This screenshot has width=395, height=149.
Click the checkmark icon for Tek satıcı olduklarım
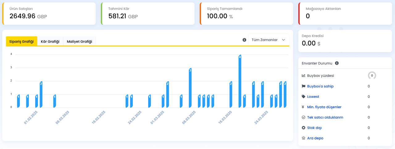click(303, 118)
